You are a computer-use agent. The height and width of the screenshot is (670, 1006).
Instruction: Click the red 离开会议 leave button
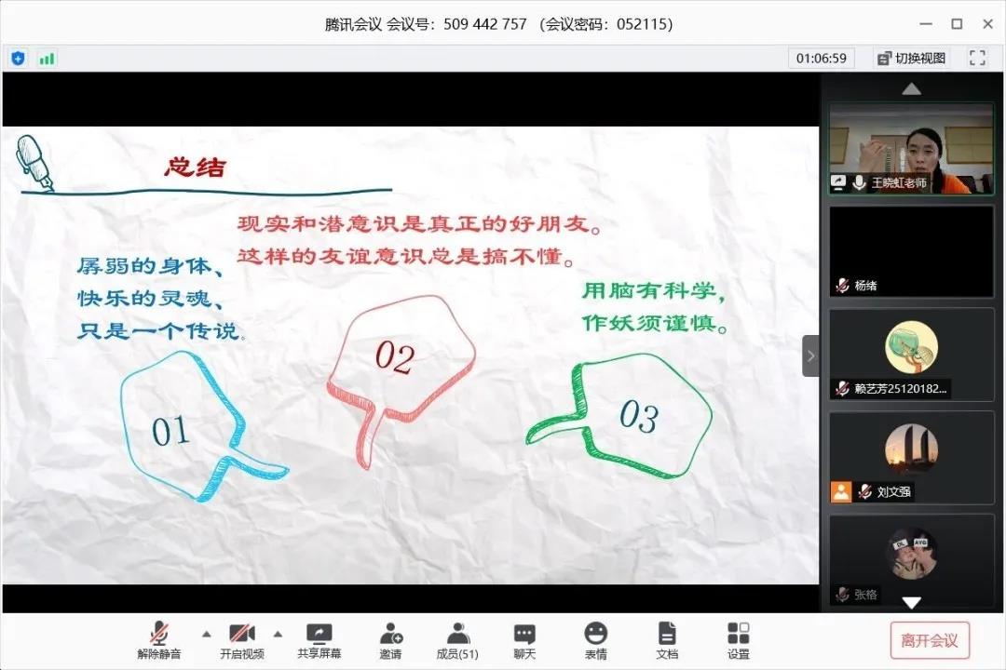pyautogui.click(x=929, y=640)
